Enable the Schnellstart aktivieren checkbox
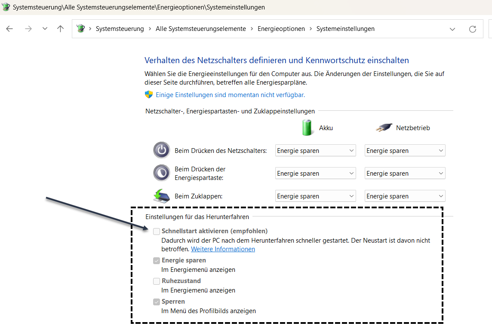The image size is (492, 329). 157,231
